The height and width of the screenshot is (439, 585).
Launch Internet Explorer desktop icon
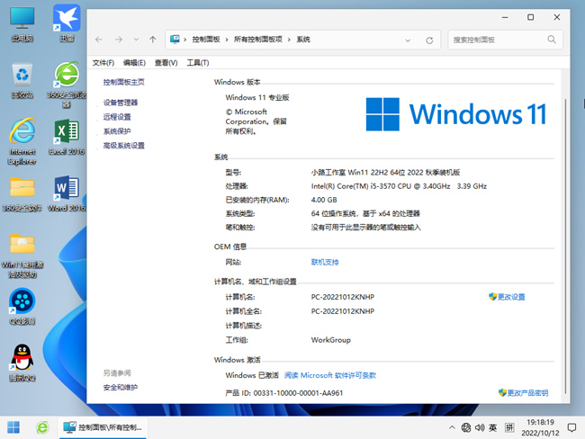click(x=22, y=142)
